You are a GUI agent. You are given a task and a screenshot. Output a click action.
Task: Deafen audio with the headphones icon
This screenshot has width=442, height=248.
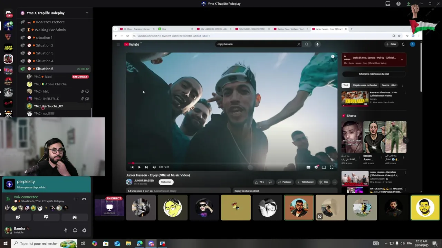75,230
